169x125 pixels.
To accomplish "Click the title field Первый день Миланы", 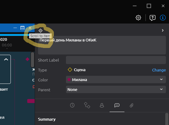I will (102, 45).
